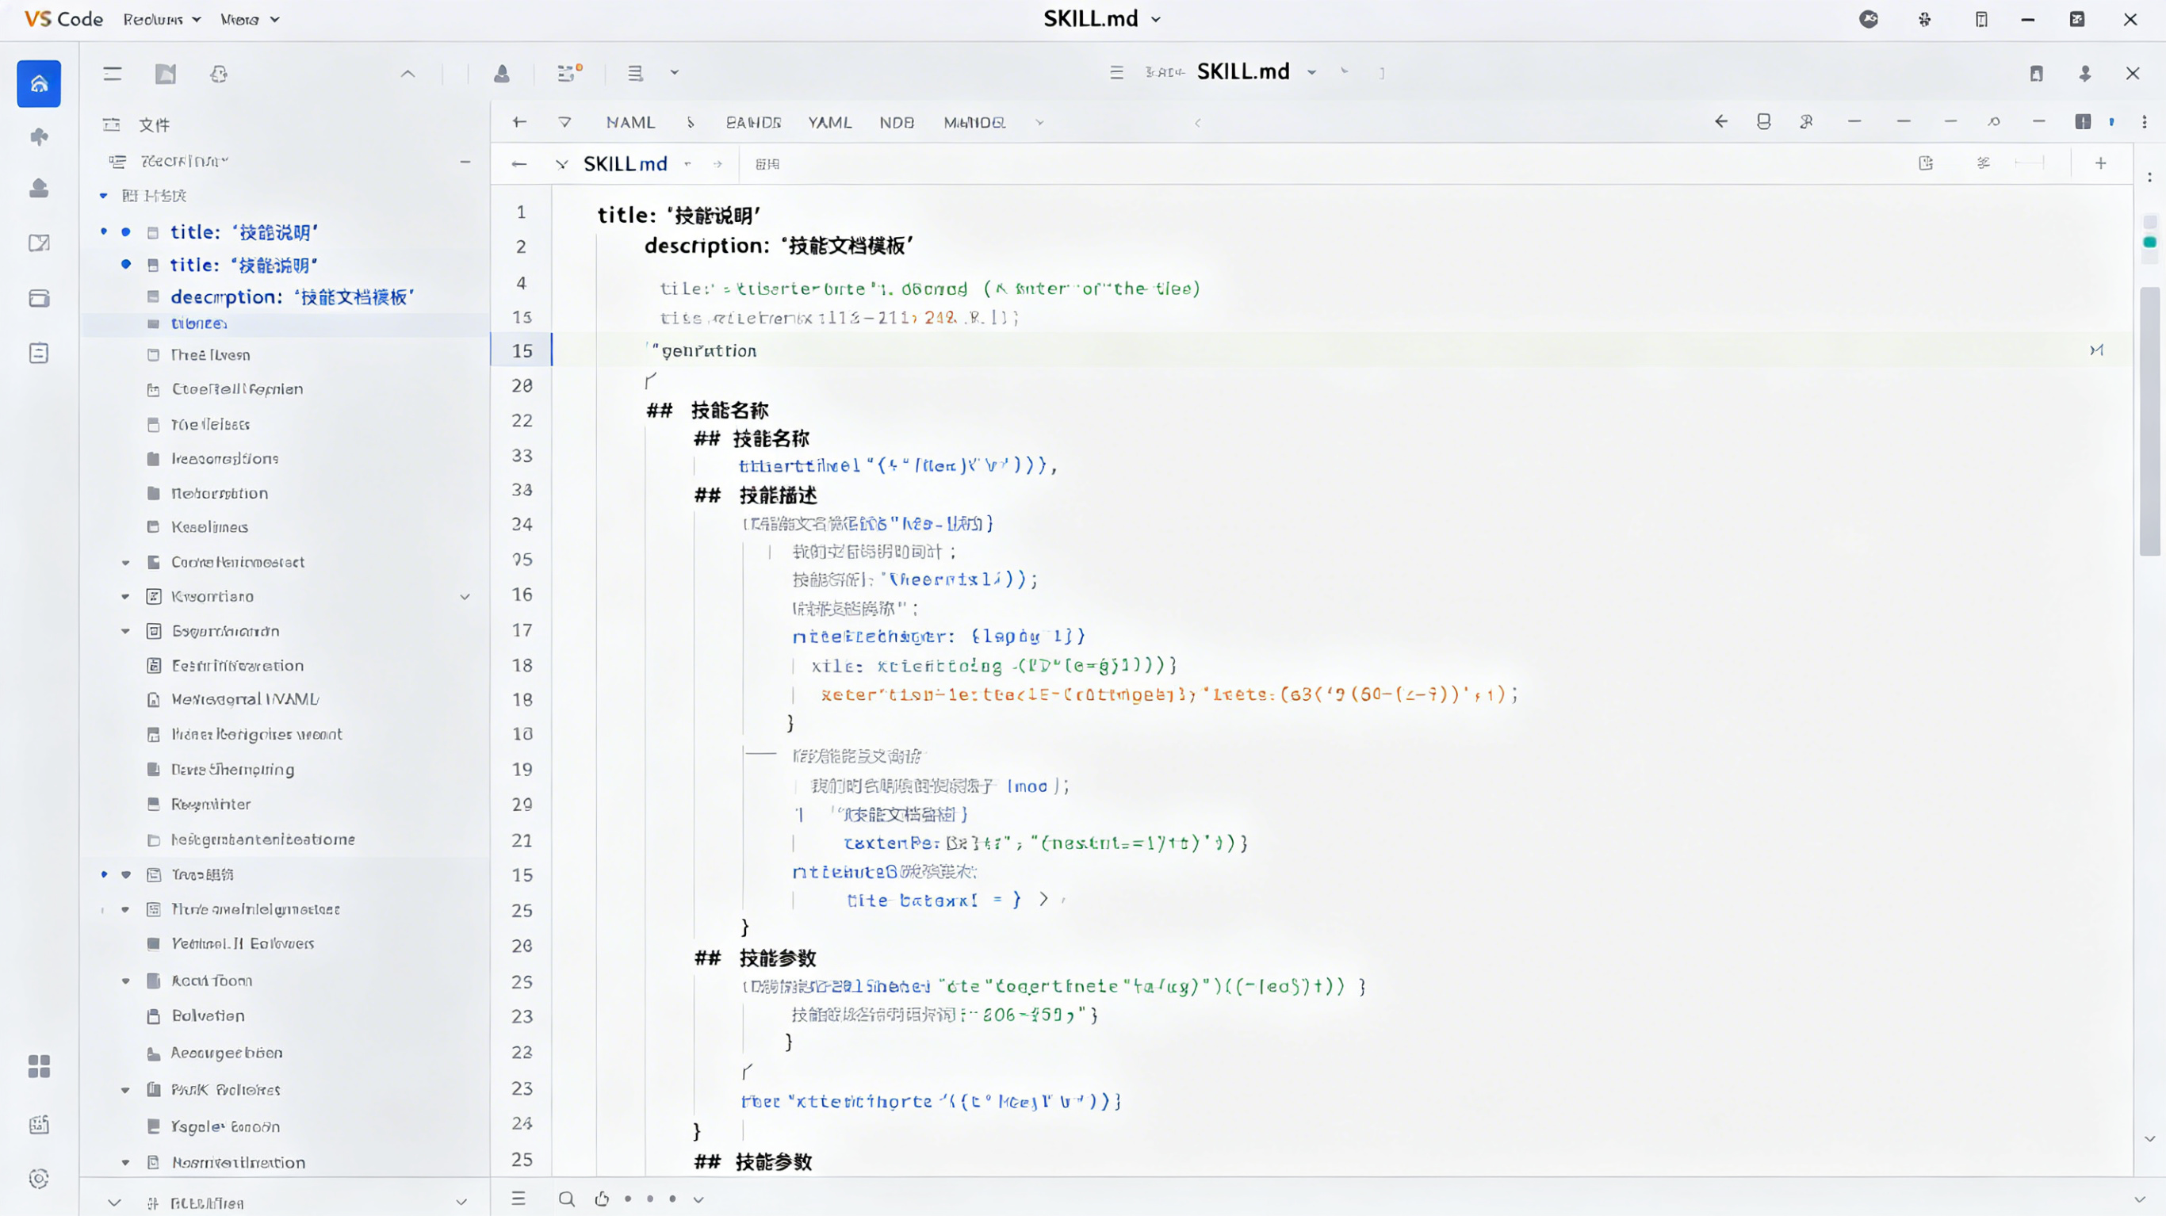This screenshot has width=2166, height=1216.
Task: Select the Reeminter file in the tree
Action: coord(211,805)
